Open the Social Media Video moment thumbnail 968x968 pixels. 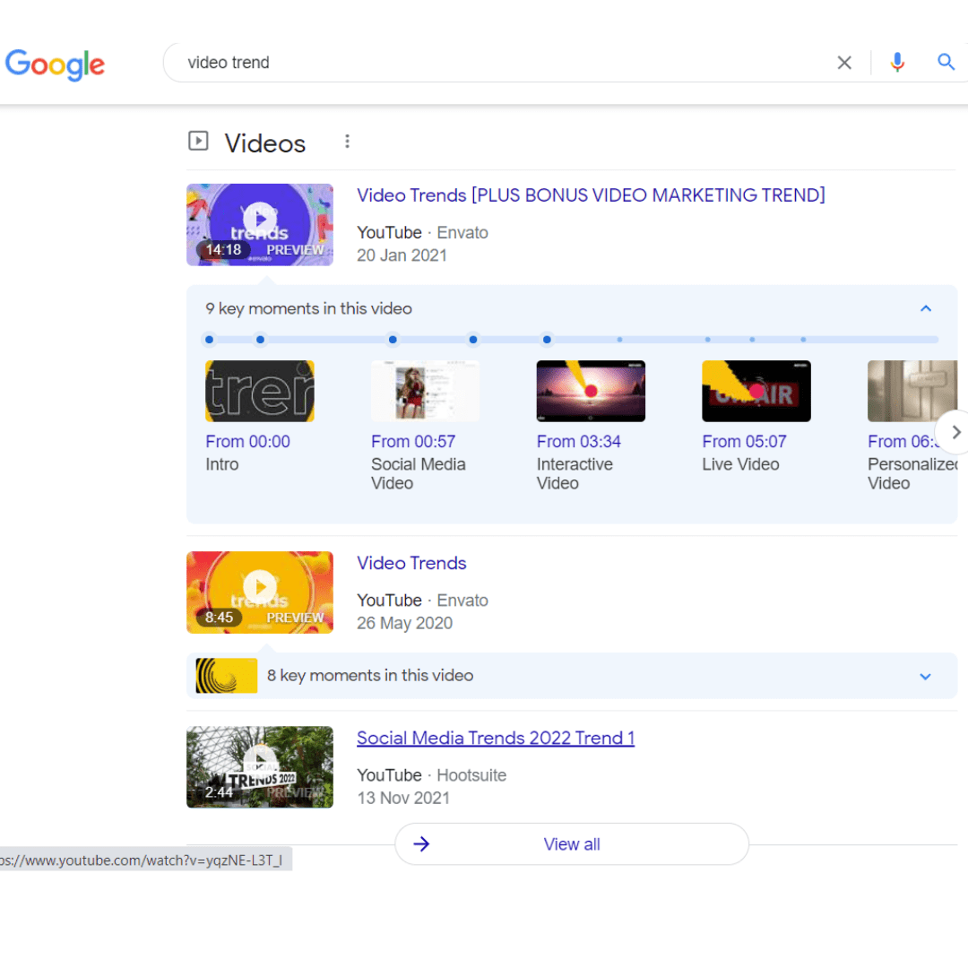click(x=426, y=392)
